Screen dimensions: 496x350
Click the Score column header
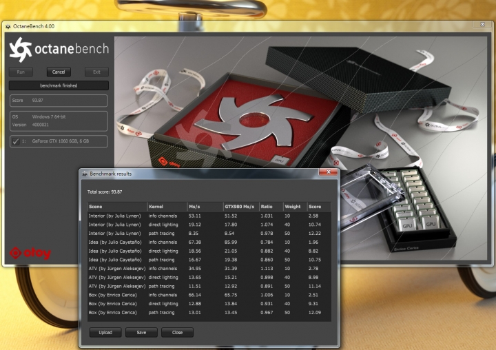[x=319, y=206]
